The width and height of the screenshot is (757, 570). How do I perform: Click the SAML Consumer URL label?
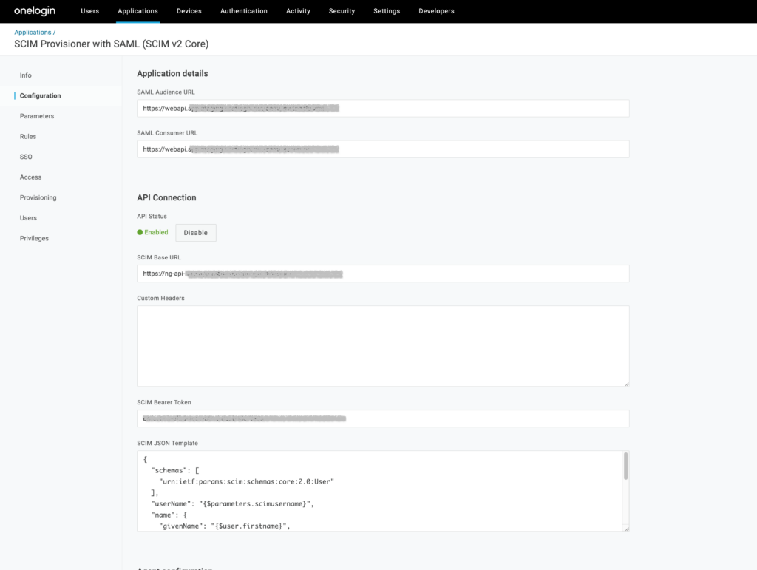(x=167, y=133)
